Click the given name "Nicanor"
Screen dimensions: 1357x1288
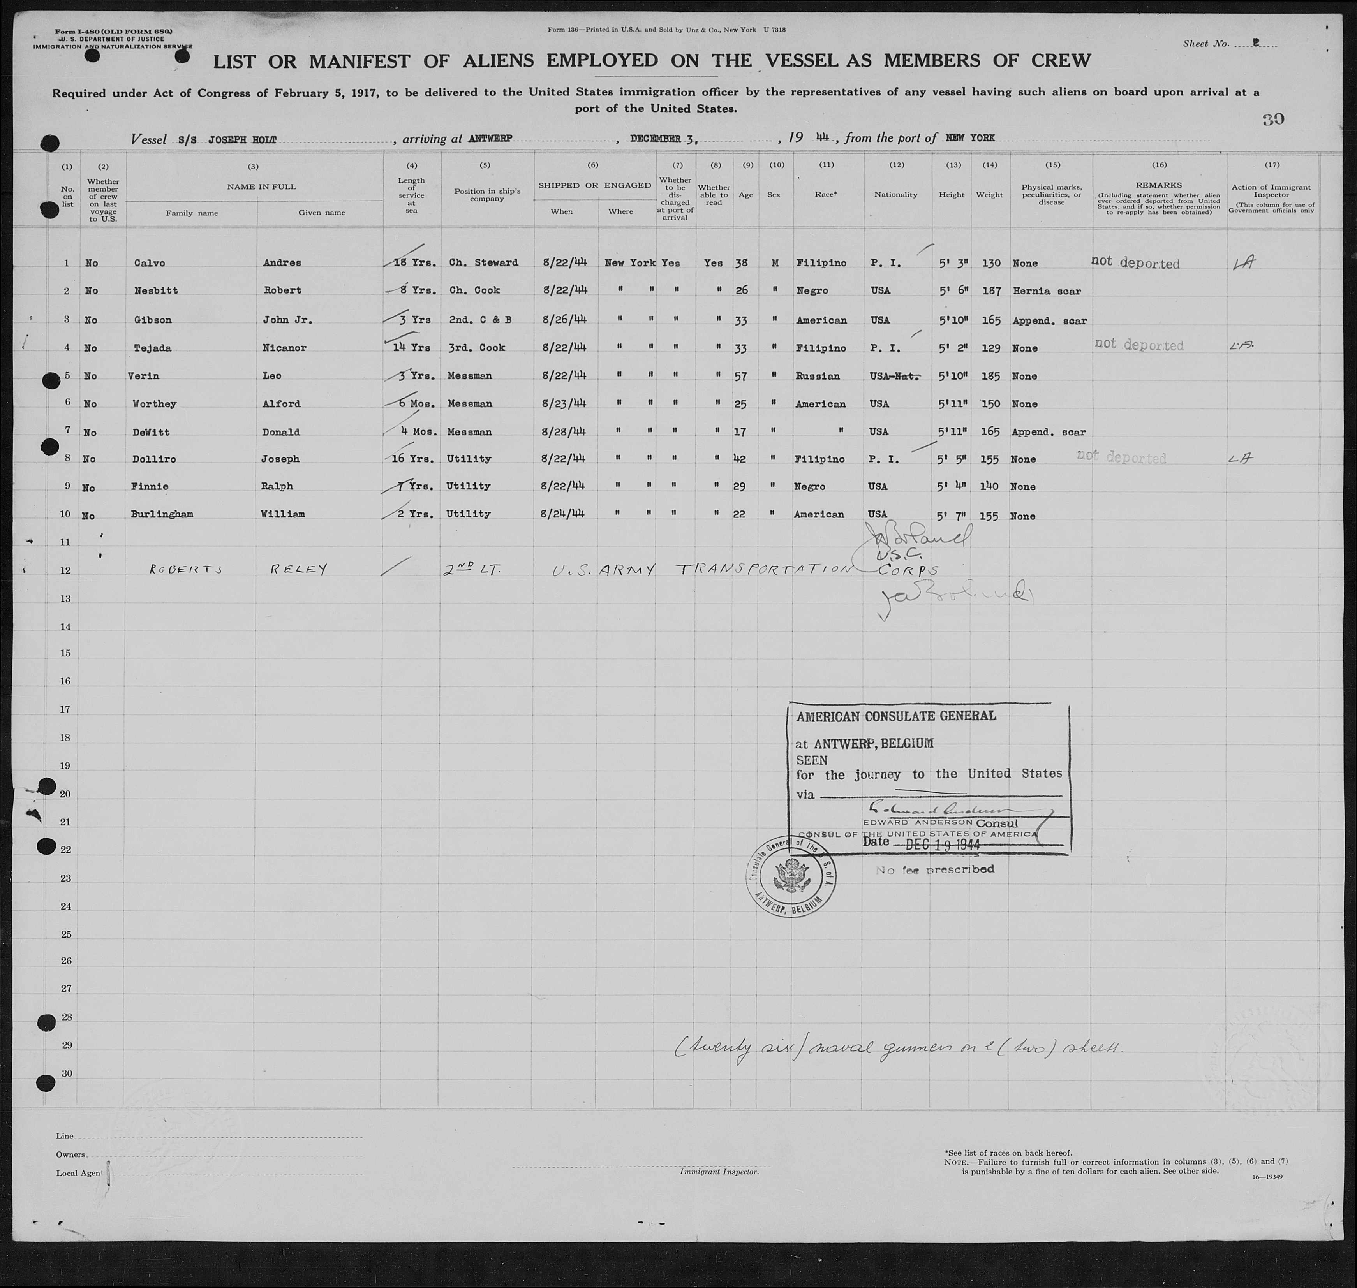click(285, 347)
